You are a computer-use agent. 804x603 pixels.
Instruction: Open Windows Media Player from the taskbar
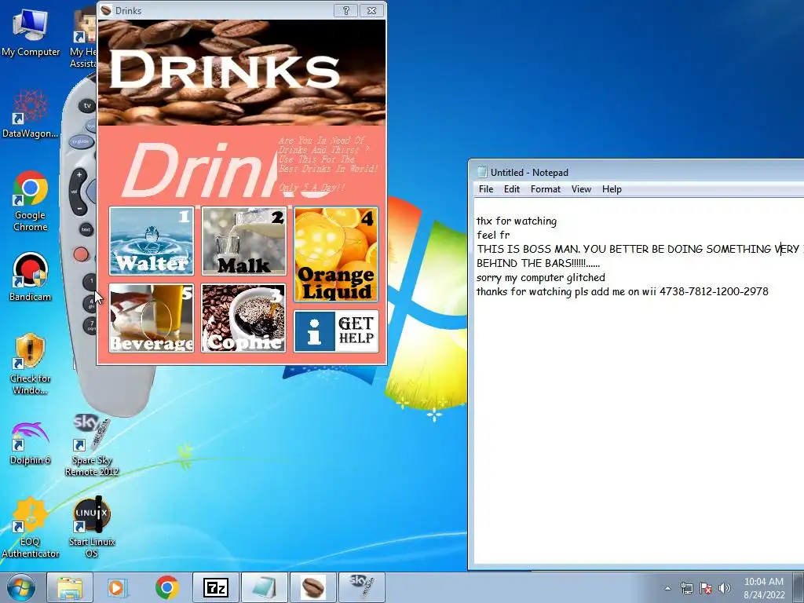[118, 587]
